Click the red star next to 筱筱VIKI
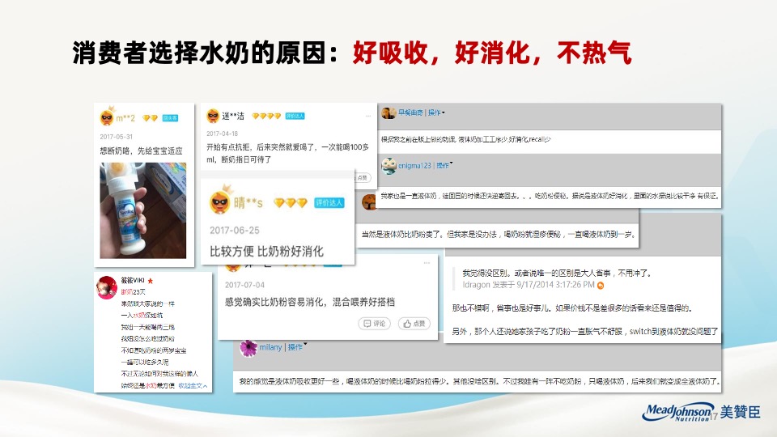The width and height of the screenshot is (777, 437). point(151,281)
